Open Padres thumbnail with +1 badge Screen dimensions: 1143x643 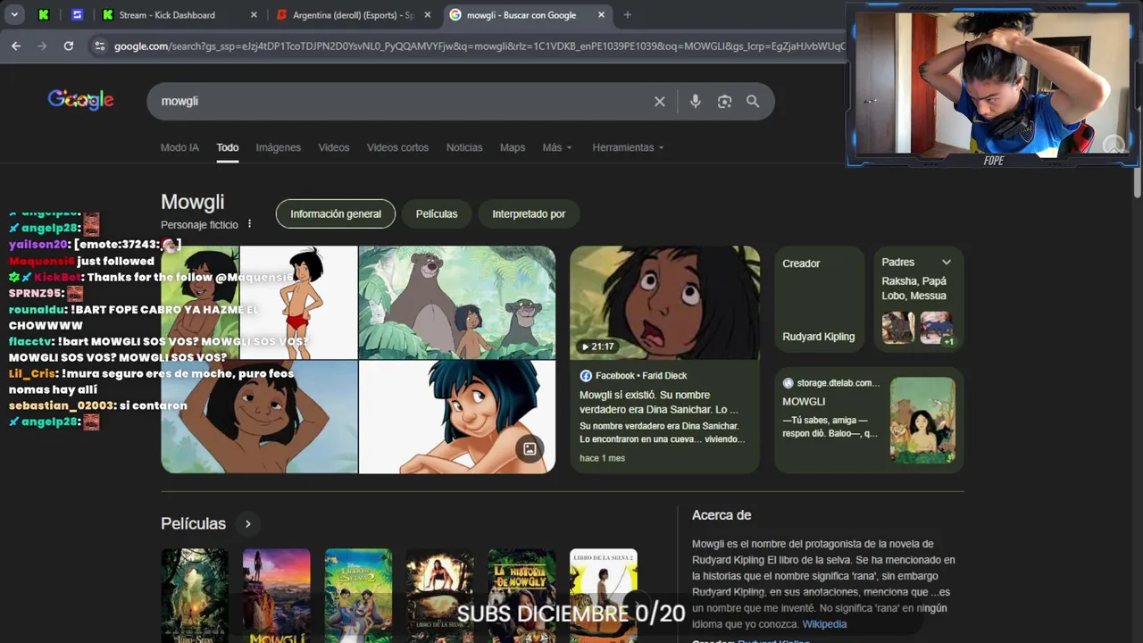tap(936, 328)
